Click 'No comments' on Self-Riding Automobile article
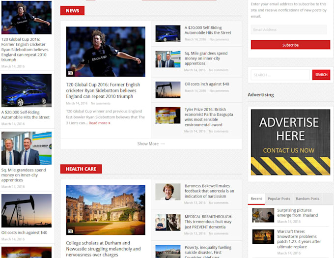 click(219, 39)
